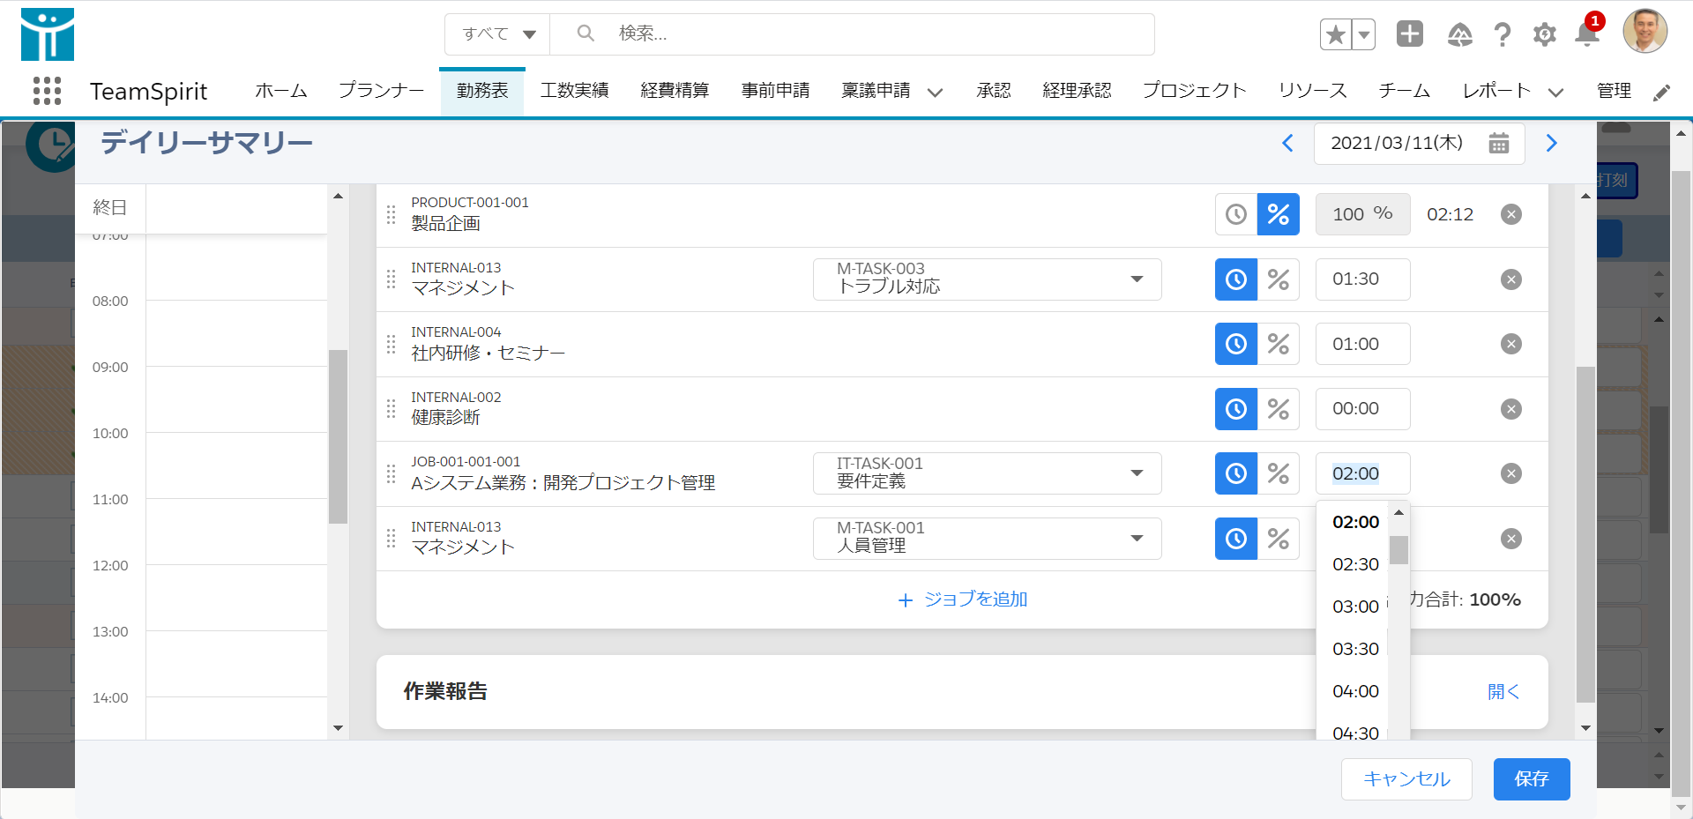Switch 製品企画 to percent input mode
Screen dimensions: 1693x819
[1279, 214]
